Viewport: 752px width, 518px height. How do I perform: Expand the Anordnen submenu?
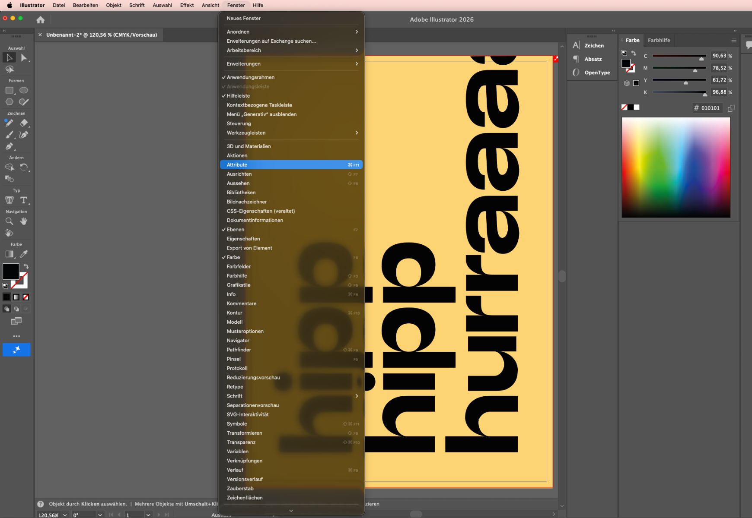pyautogui.click(x=291, y=32)
